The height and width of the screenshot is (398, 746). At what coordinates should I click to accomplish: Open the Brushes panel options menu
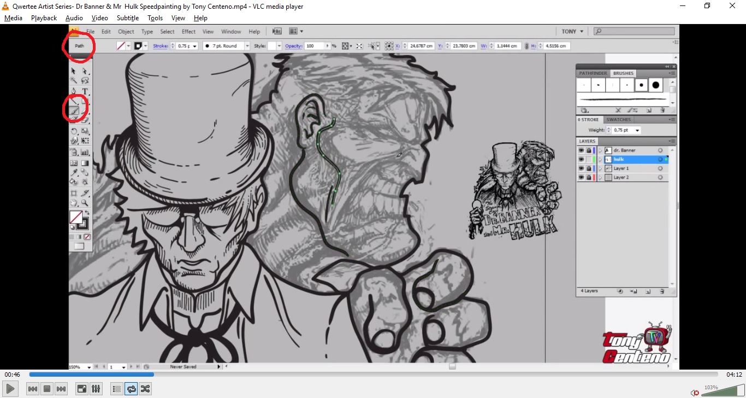click(672, 73)
